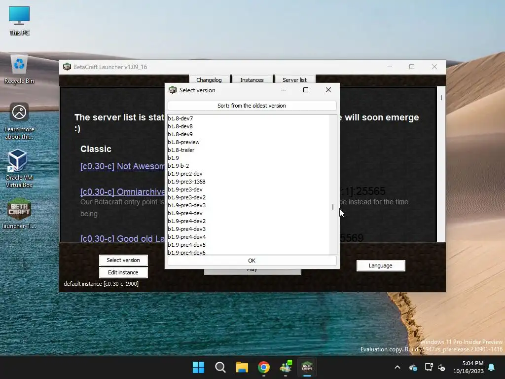Image resolution: width=505 pixels, height=379 pixels.
Task: Confirm version with OK button
Action: [252, 261]
